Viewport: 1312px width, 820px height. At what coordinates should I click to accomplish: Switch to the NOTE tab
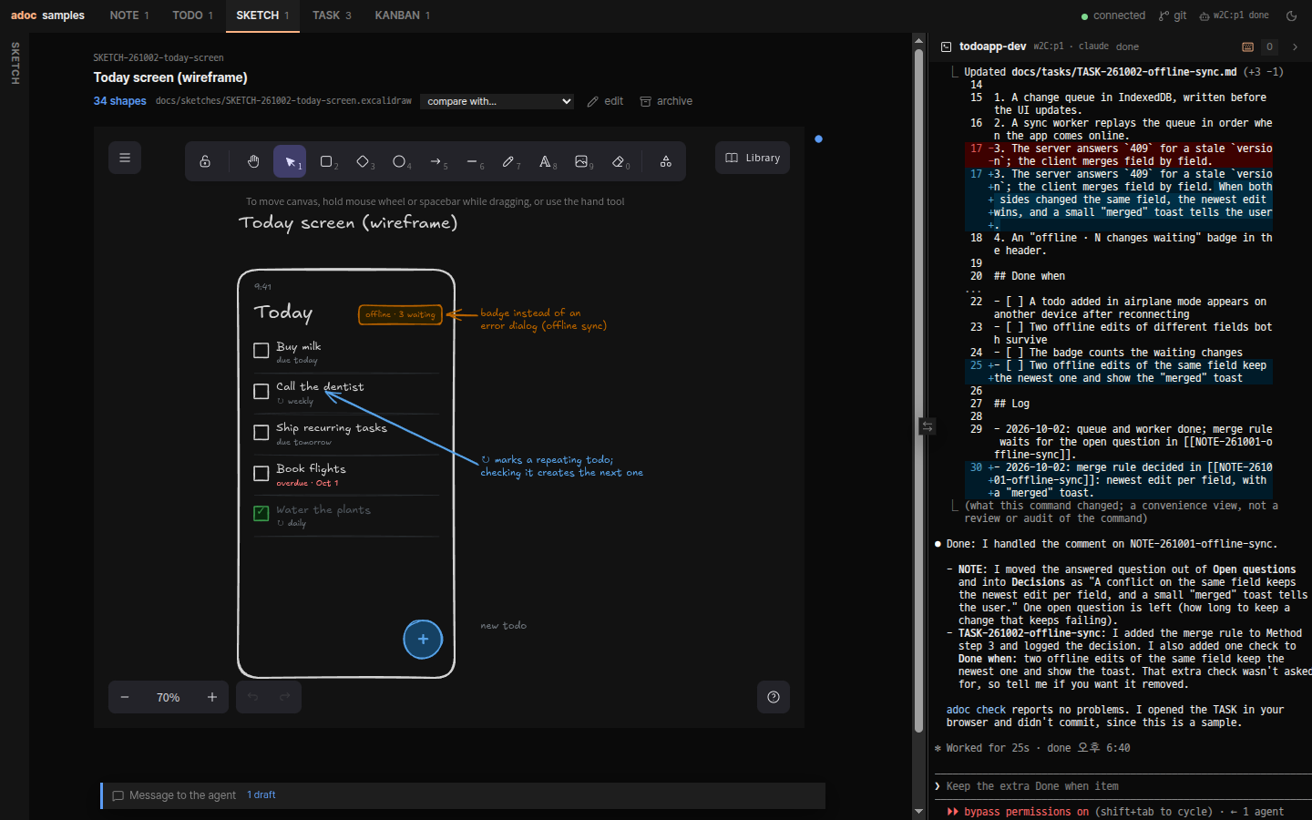coord(129,15)
